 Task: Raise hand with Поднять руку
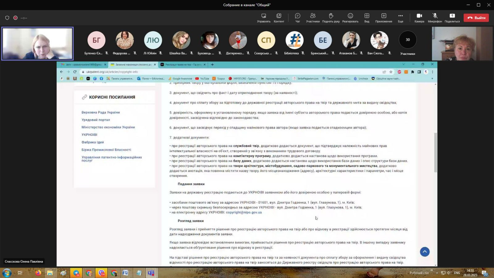(x=331, y=18)
